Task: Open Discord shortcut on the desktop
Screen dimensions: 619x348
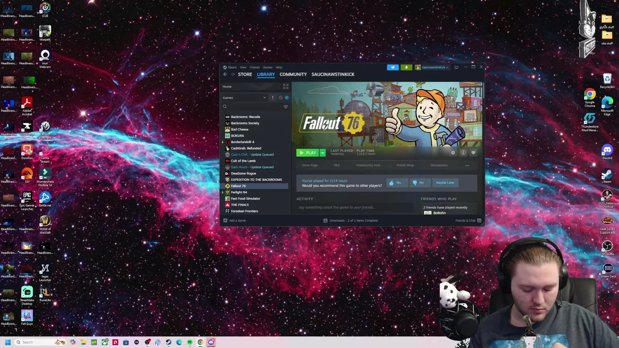Action: click(x=607, y=153)
